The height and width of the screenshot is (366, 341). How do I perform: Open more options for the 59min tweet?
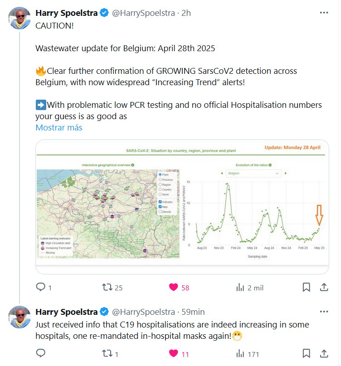[x=324, y=312]
